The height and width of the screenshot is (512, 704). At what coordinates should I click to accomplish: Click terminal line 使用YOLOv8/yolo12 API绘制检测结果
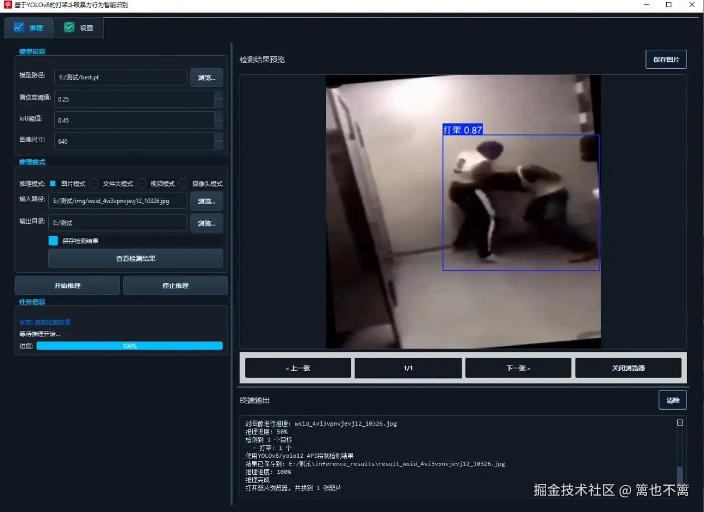click(299, 456)
